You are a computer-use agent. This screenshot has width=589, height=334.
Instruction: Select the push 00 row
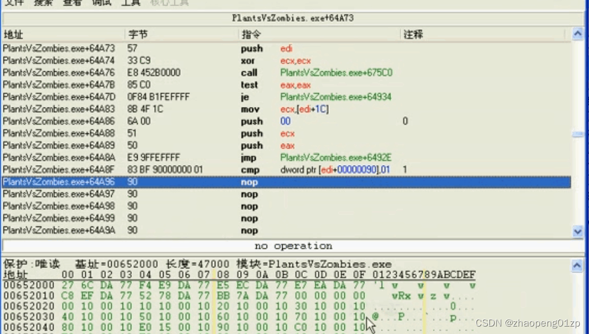(287, 121)
